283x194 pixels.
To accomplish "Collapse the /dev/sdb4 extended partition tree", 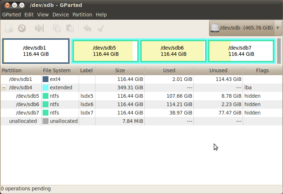I will (4, 88).
